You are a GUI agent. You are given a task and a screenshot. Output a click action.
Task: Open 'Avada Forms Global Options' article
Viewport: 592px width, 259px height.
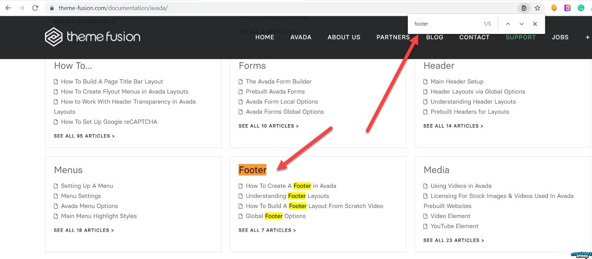[285, 112]
